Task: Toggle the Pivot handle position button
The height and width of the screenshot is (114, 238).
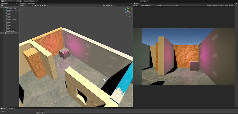Action: point(26,1)
